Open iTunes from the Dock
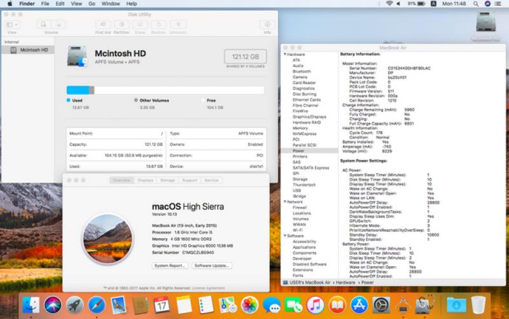Screen dimensions: 509x319 [x=315, y=305]
